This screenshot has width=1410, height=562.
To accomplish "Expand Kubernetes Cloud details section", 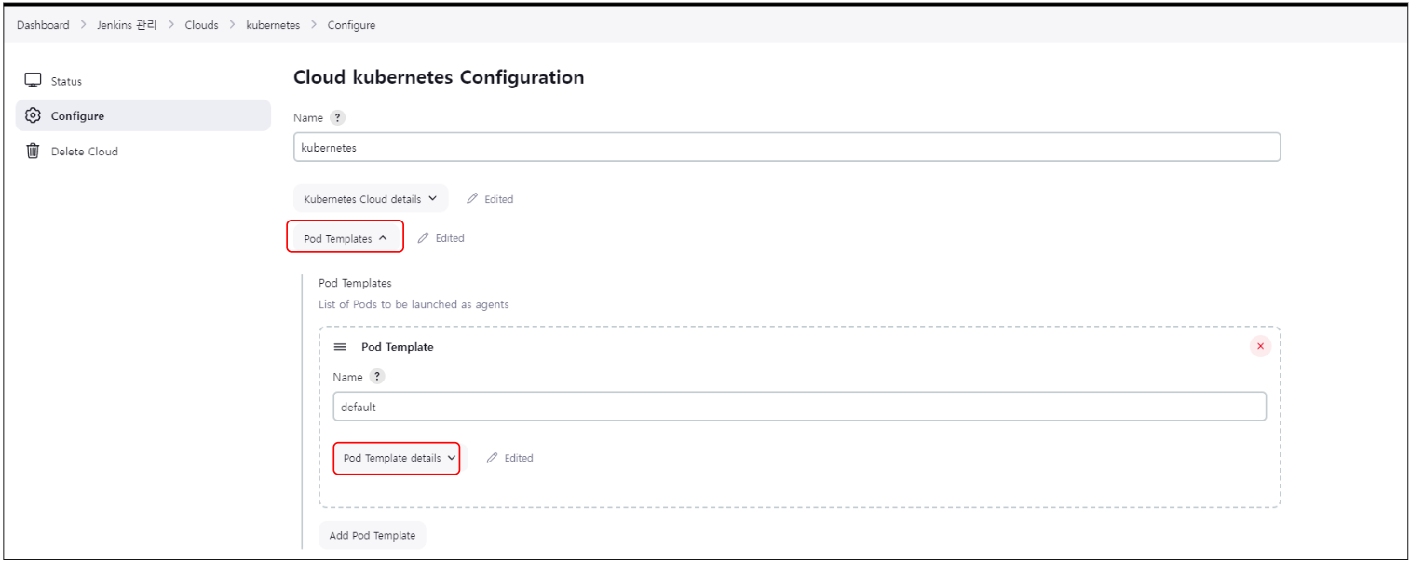I will point(371,198).
